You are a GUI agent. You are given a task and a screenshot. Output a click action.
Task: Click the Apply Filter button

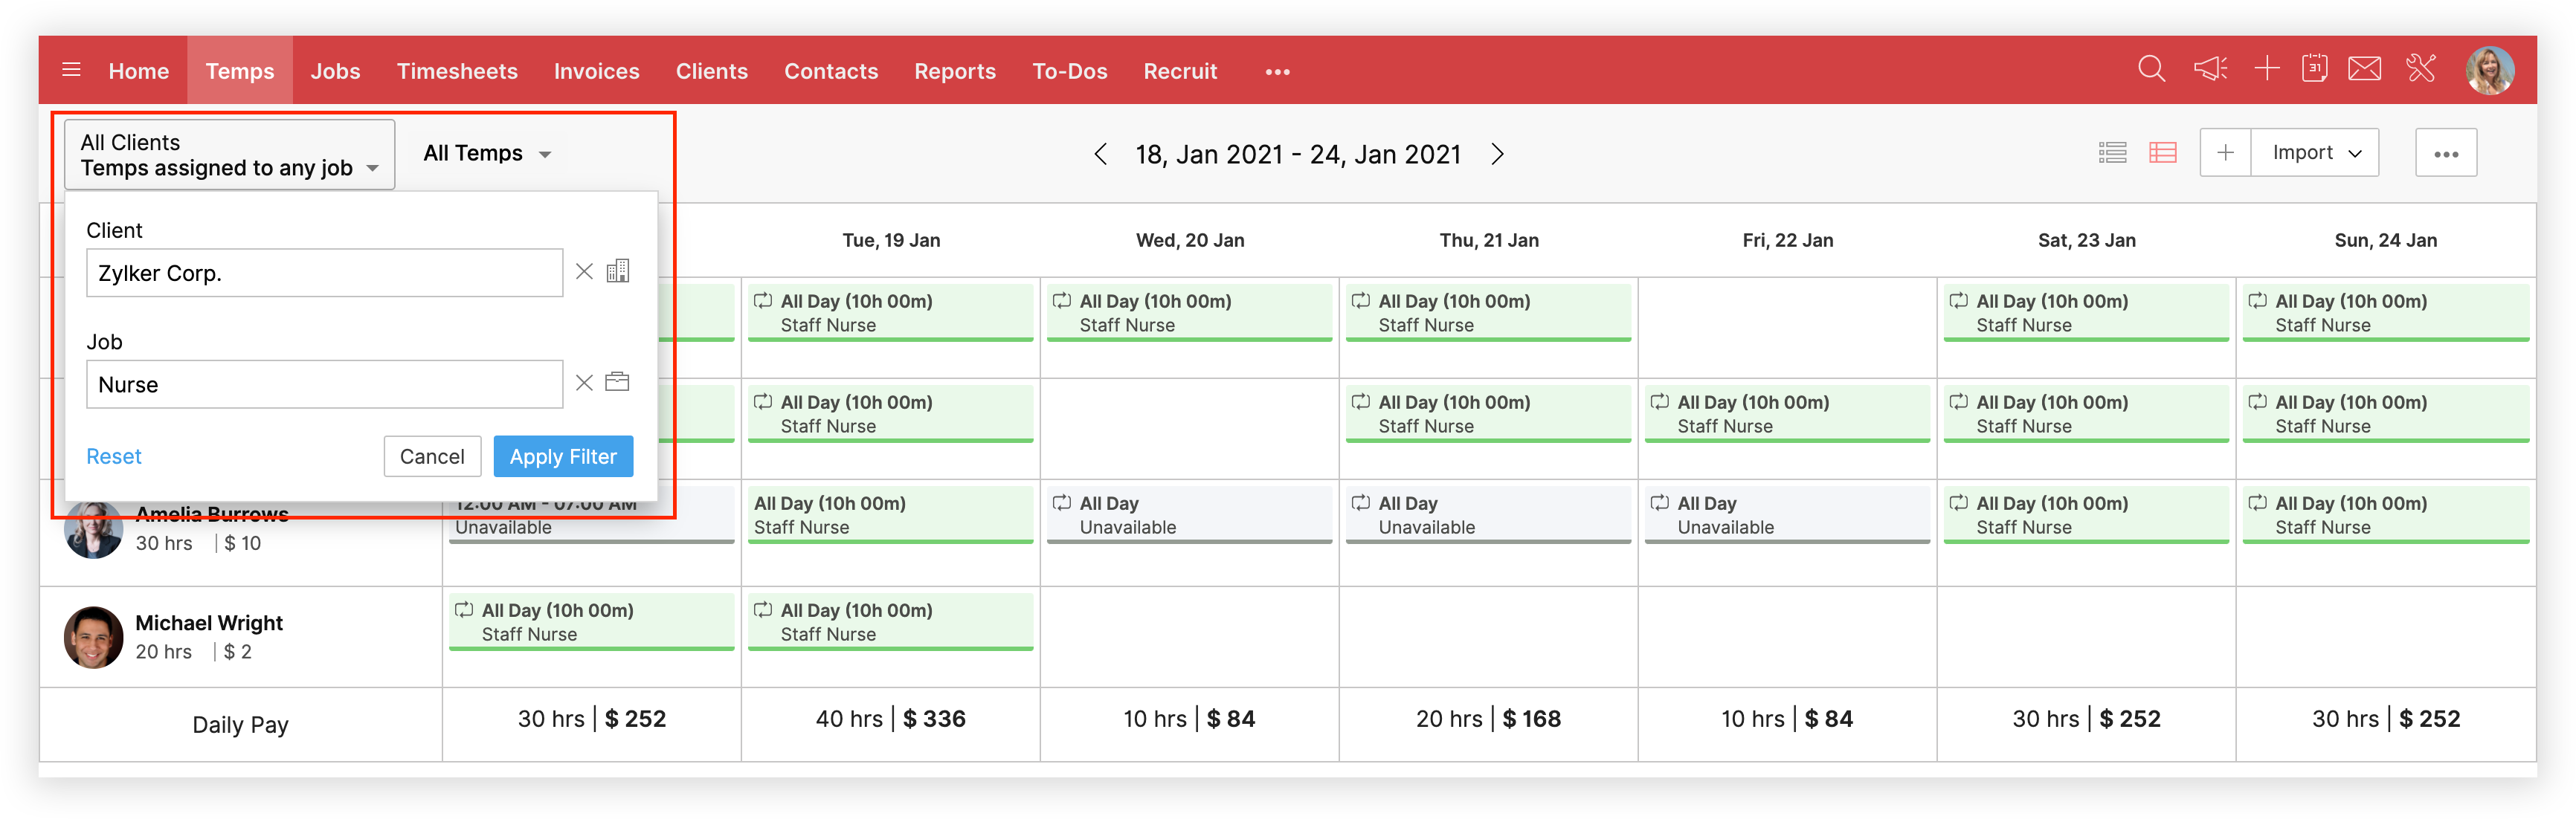tap(563, 456)
